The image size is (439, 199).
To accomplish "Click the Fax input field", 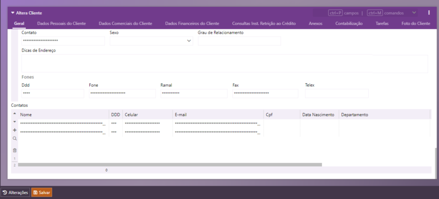I will click(265, 93).
